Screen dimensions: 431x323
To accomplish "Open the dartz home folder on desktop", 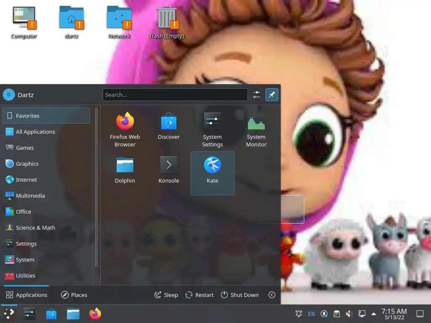I will click(72, 23).
